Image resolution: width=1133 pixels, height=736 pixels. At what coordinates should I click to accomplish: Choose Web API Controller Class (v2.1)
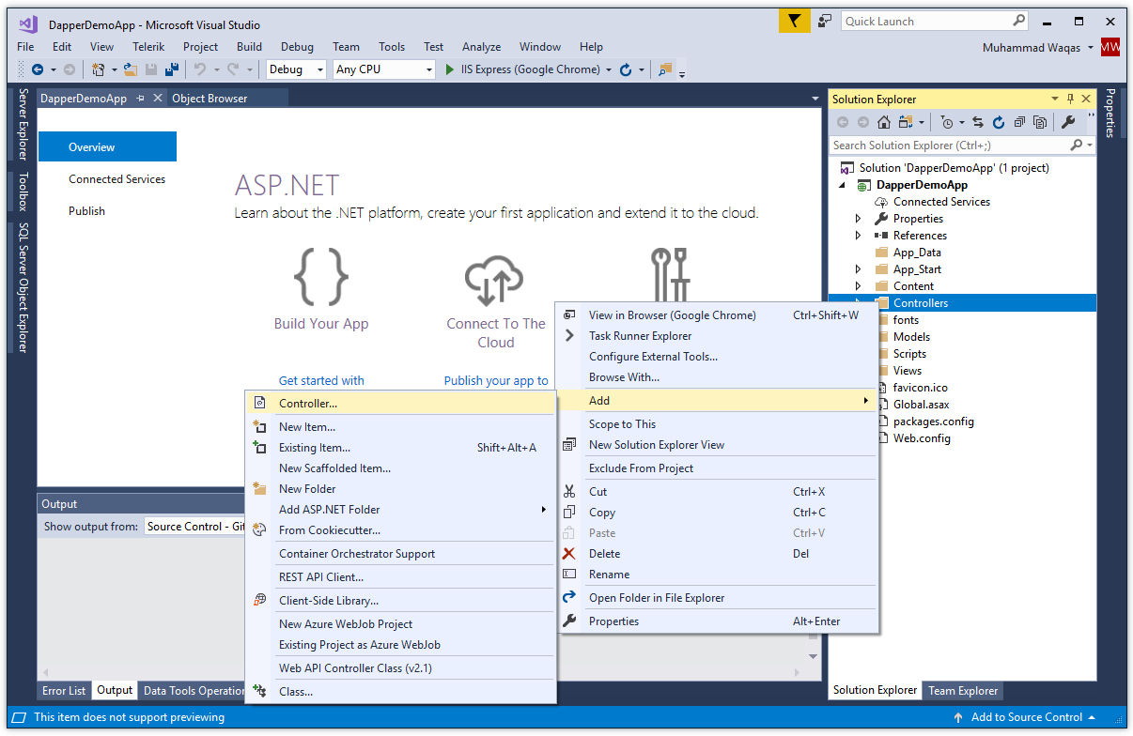(400, 668)
